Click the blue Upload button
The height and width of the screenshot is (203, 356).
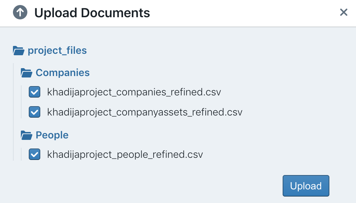click(x=306, y=186)
